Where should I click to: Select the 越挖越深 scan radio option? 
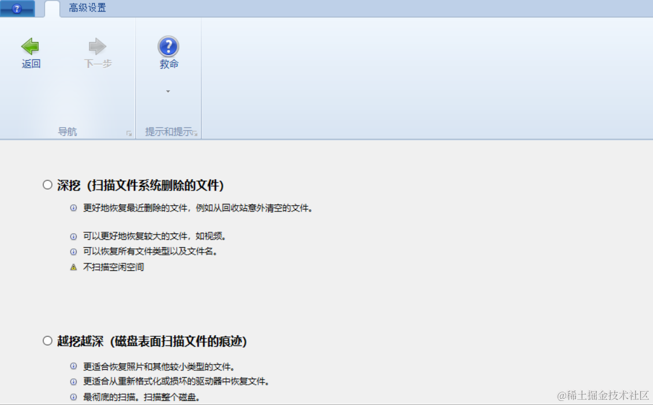[x=47, y=341]
